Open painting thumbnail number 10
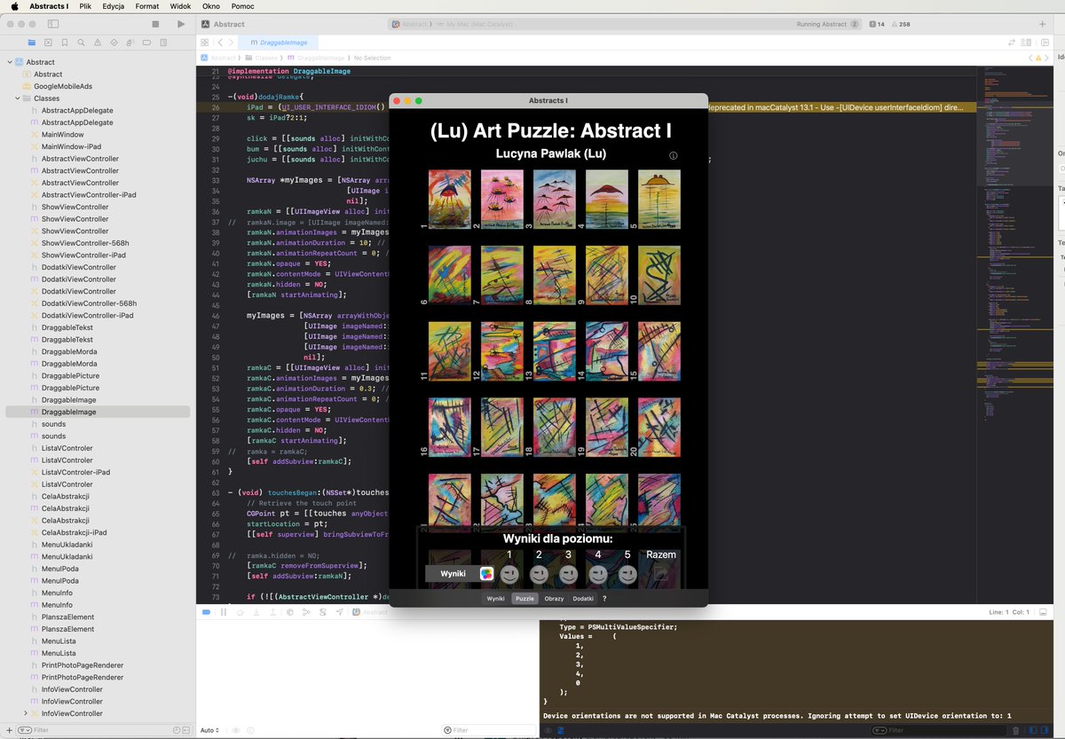Screen dimensions: 1065x739 pyautogui.click(x=659, y=276)
